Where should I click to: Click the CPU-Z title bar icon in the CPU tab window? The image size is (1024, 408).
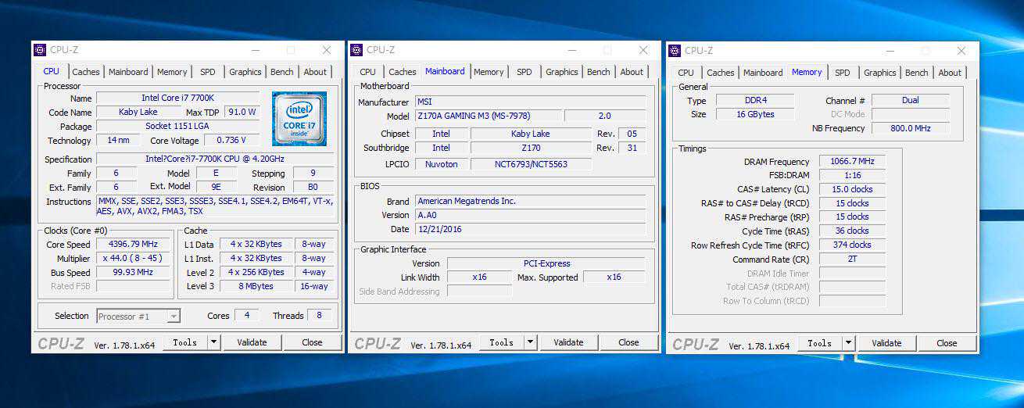40,50
